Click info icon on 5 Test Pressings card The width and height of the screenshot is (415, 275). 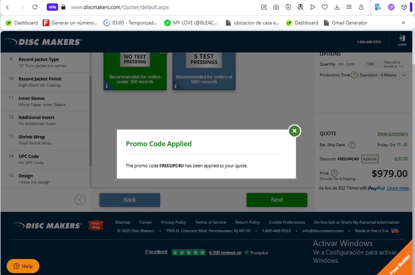coord(175,86)
